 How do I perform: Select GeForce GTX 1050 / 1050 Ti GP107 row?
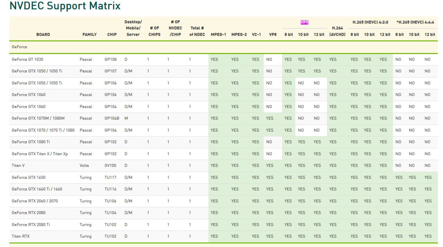[x=224, y=71]
